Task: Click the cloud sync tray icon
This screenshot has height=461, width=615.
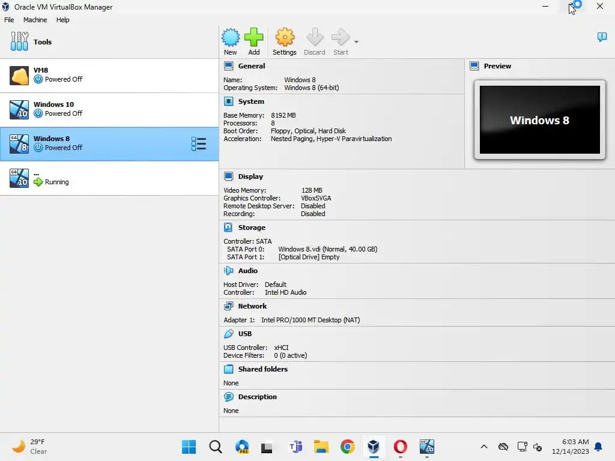Action: pos(503,447)
